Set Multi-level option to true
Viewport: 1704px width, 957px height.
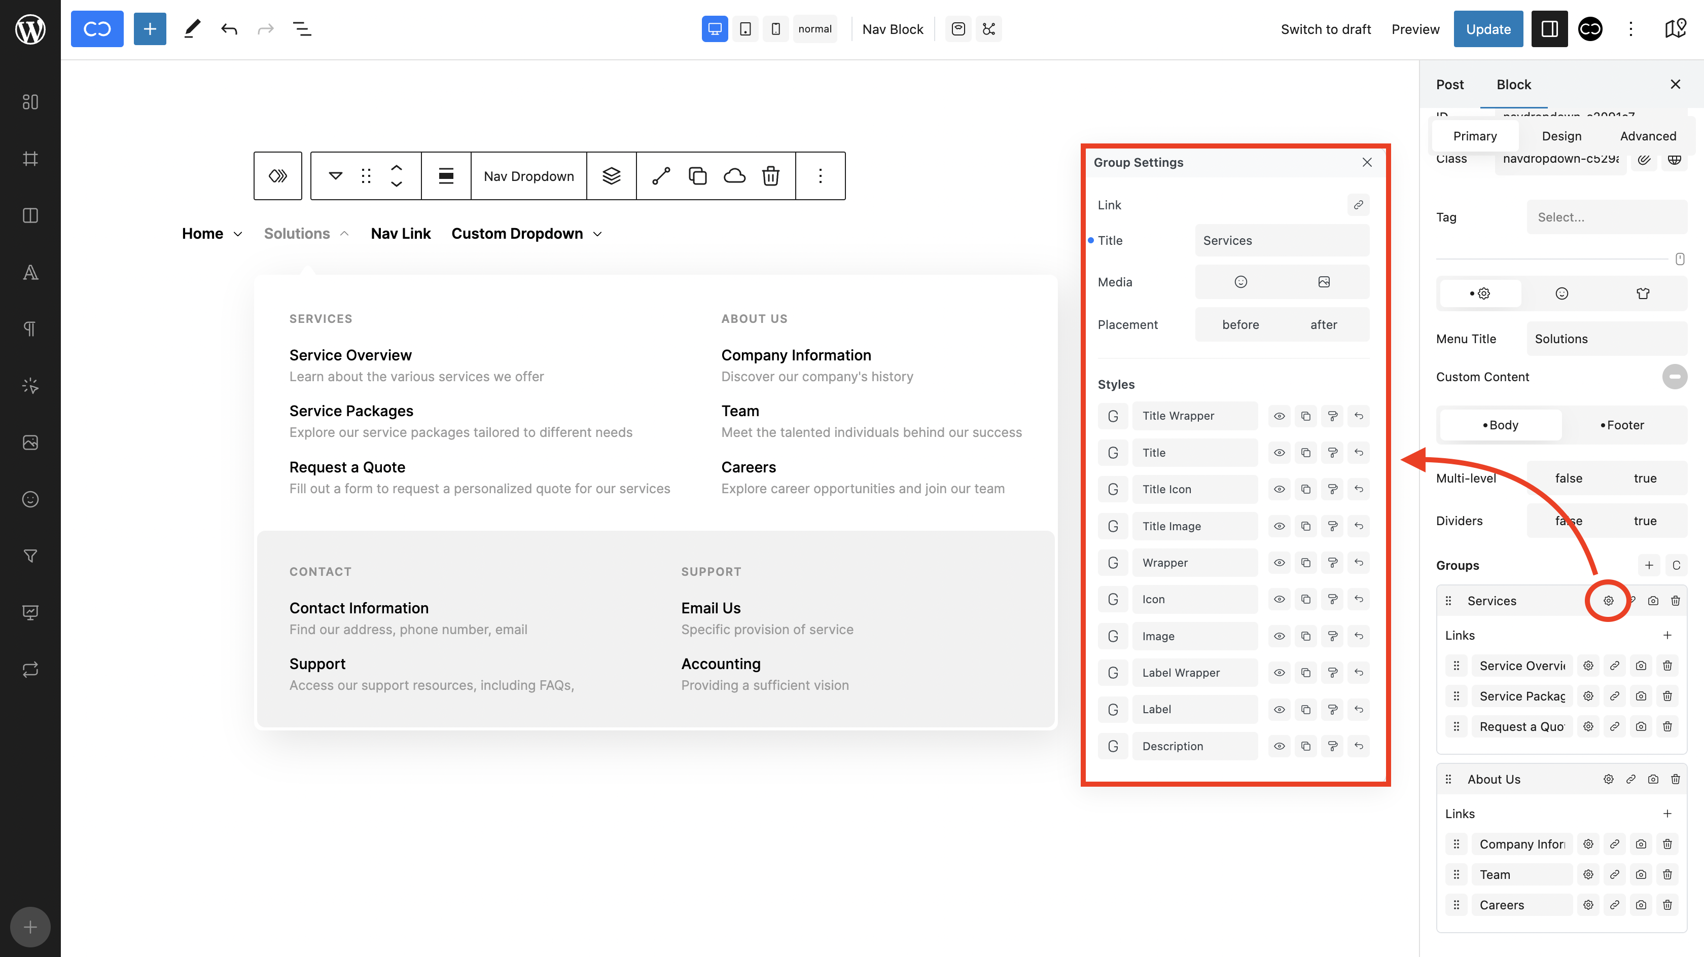coord(1645,478)
